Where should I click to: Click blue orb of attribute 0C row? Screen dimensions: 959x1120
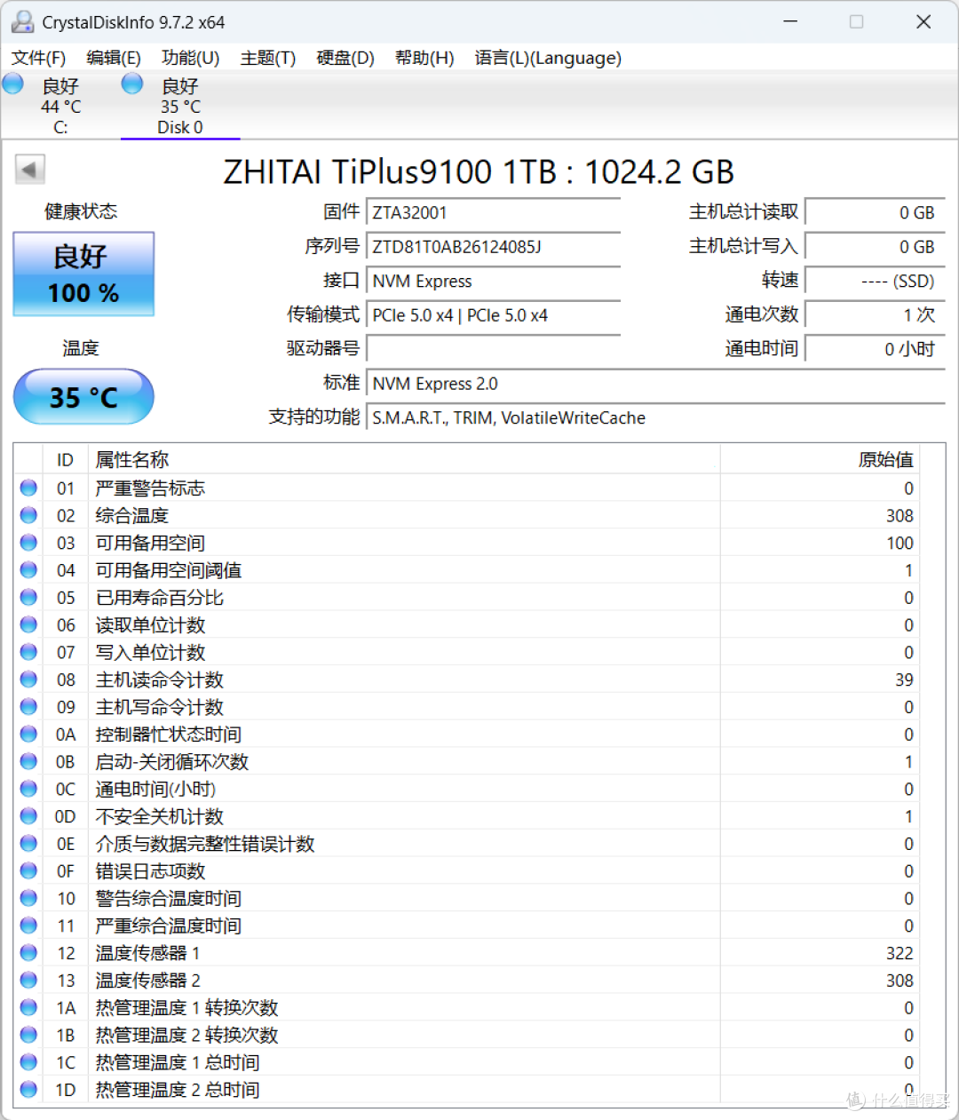coord(28,789)
